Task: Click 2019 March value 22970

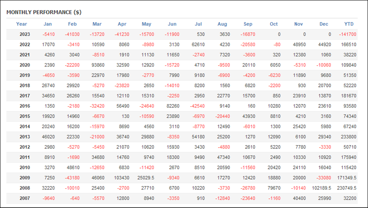Action: pos(98,75)
